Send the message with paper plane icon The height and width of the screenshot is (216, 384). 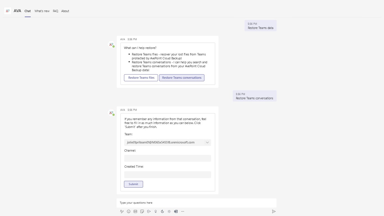[x=274, y=211]
